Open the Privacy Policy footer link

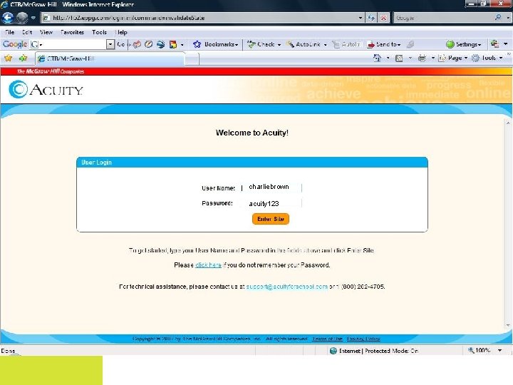tap(363, 339)
